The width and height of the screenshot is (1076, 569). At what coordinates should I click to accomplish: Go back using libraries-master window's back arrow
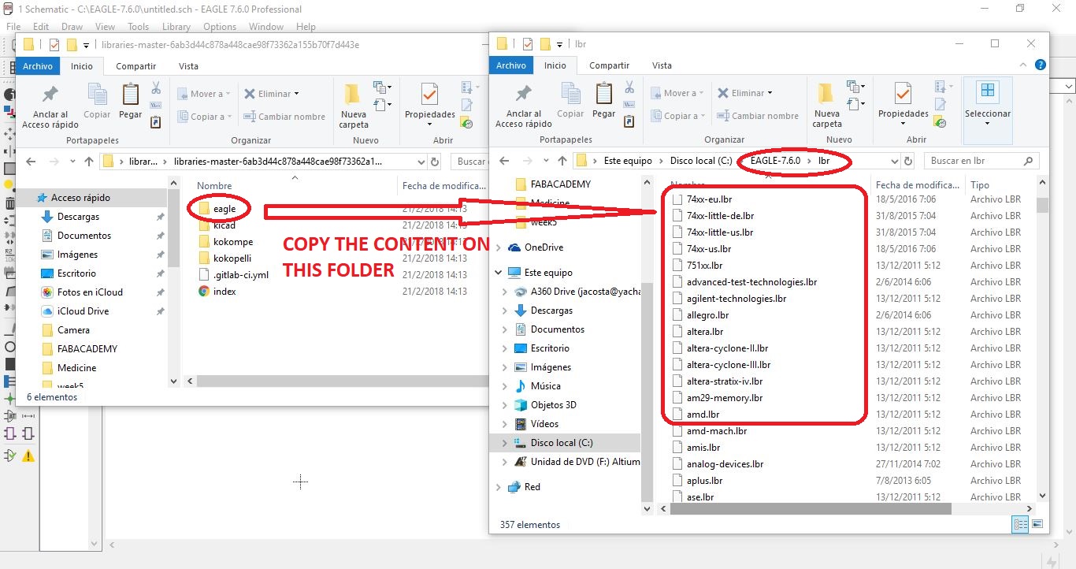[31, 162]
